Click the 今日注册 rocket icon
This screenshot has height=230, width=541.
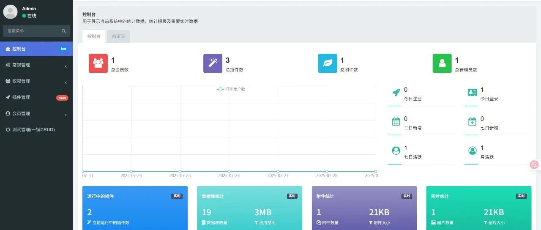tap(396, 92)
